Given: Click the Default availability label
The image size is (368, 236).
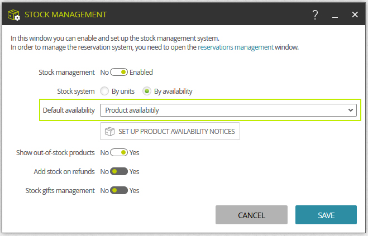Looking at the screenshot, I should [69, 110].
